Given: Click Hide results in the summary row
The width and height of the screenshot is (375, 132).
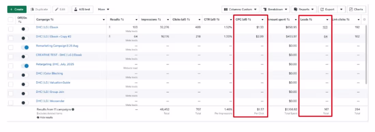Looking at the screenshot, I should point(45,117).
